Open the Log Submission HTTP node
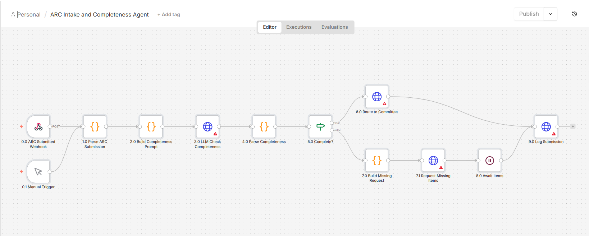The height and width of the screenshot is (236, 589). click(x=546, y=126)
